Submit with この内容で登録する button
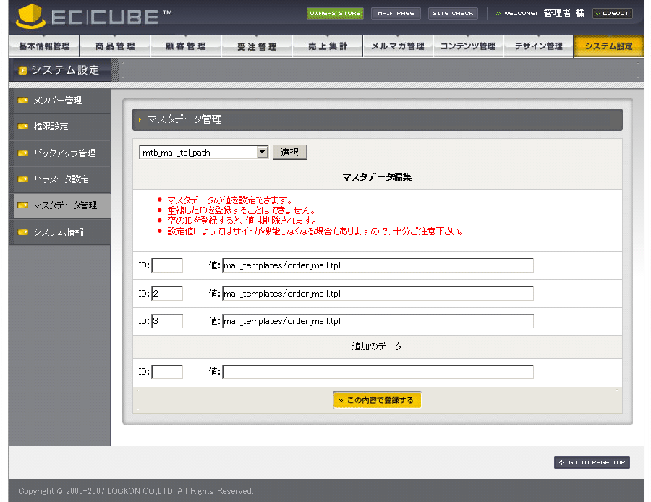 coord(377,400)
